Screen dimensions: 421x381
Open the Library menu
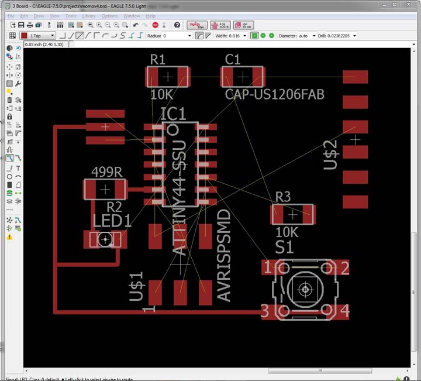pyautogui.click(x=89, y=16)
